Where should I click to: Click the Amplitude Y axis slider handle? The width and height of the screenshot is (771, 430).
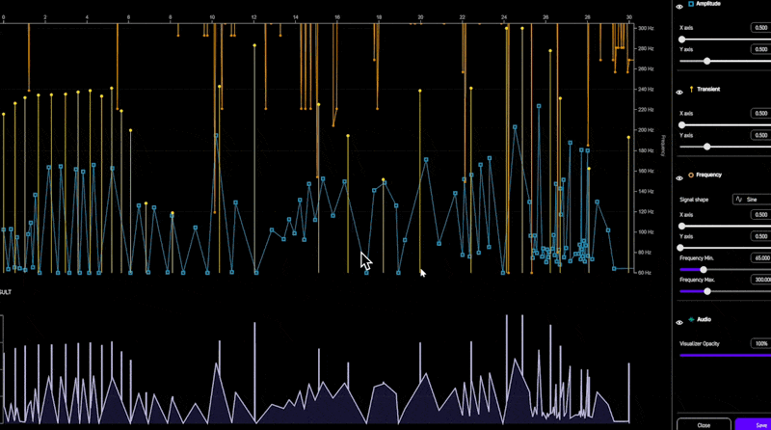click(707, 61)
